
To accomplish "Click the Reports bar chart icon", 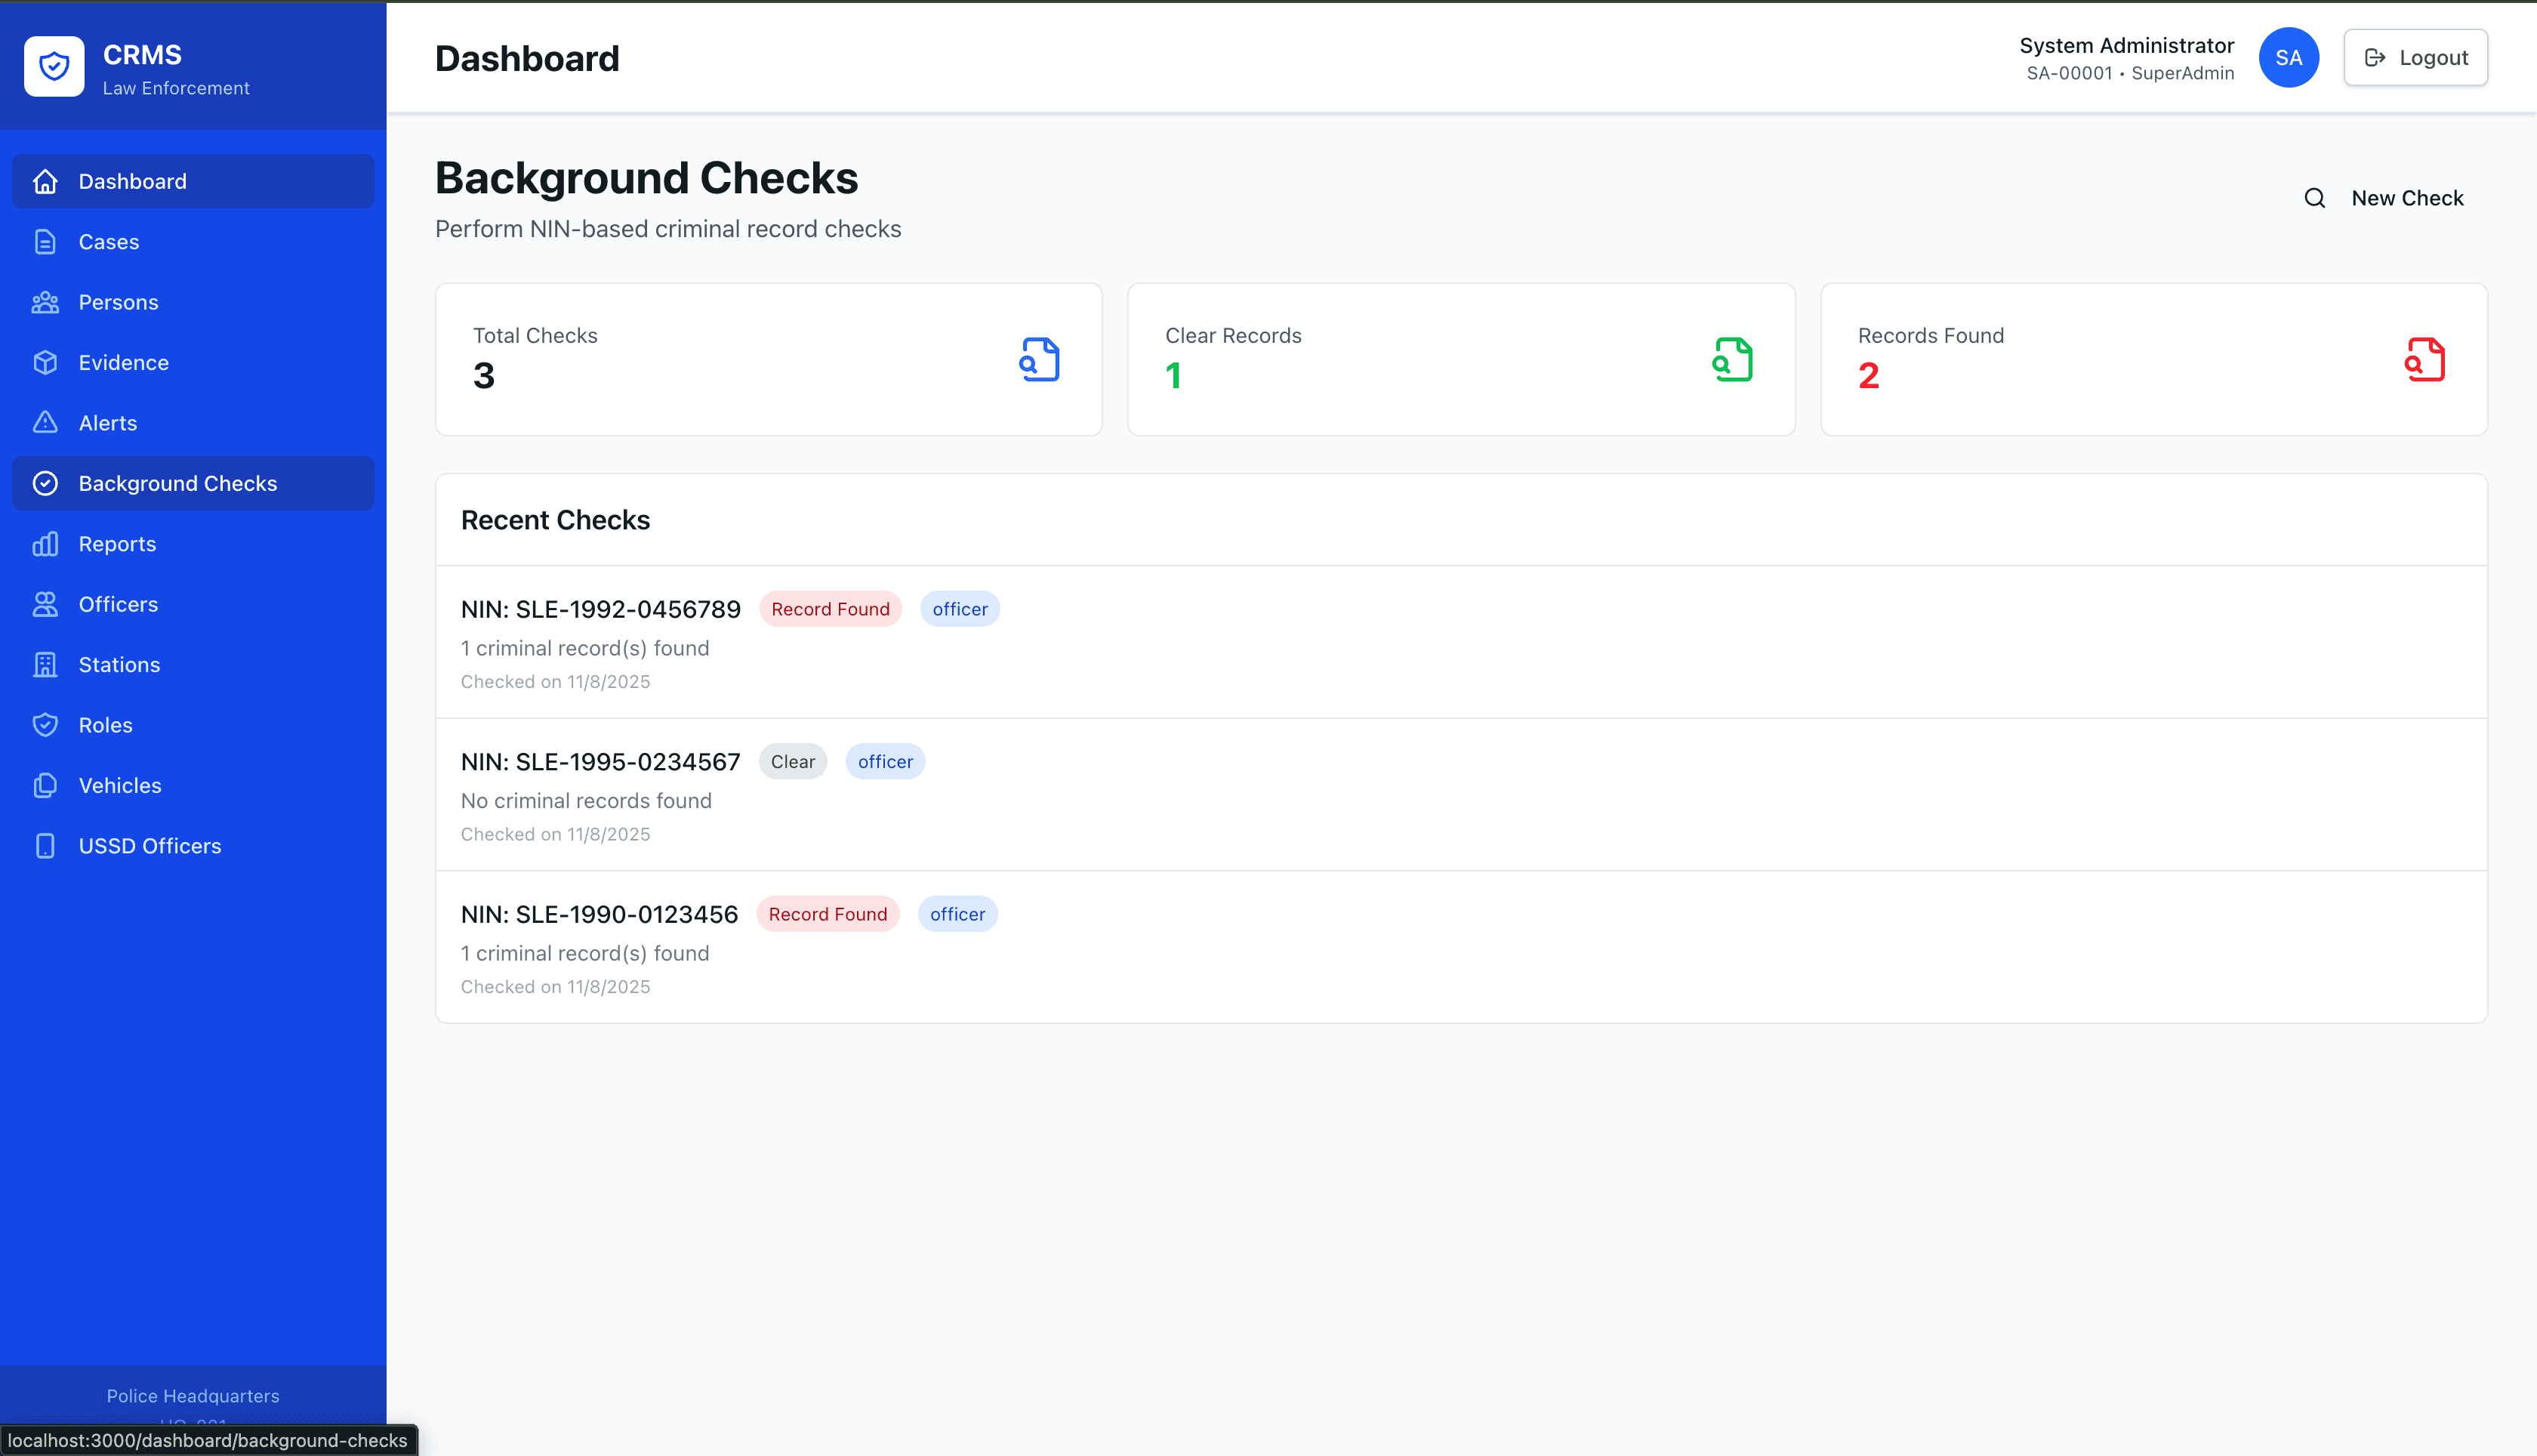I will [x=45, y=544].
